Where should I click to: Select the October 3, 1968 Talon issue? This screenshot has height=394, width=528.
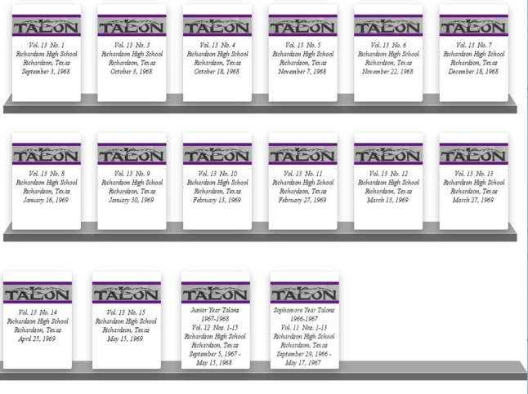tap(132, 59)
